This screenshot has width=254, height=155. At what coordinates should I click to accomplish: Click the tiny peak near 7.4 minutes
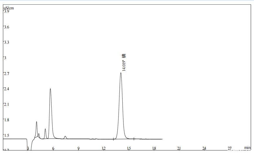point(65,137)
